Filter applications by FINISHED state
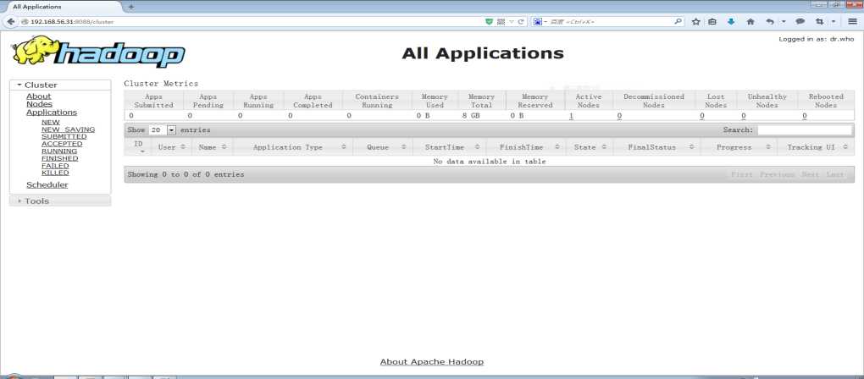Viewport: 864px width, 379px height. click(59, 158)
